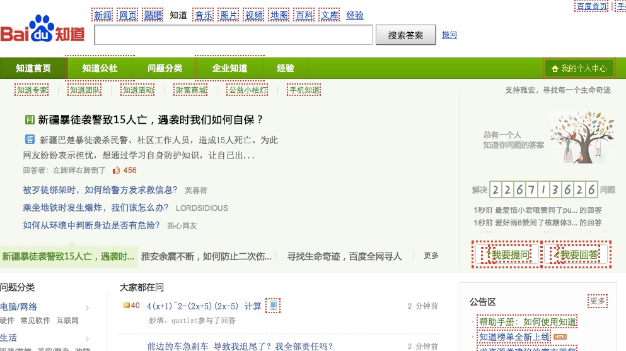The width and height of the screenshot is (626, 351).
Task: Open question 乘坐地铁时发生爆炸，我们该怎么办
Action: (x=95, y=208)
